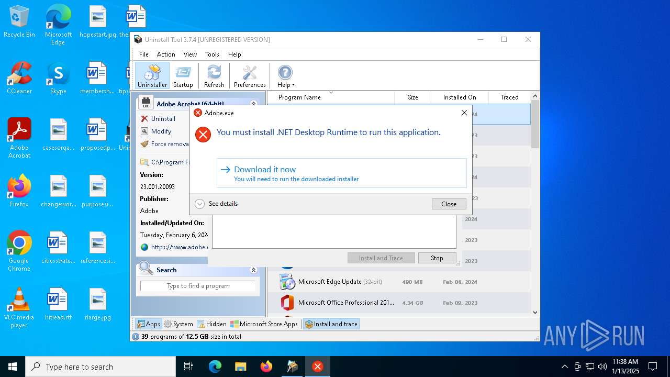This screenshot has width=670, height=377.
Task: Open Recycle Bin desktop icon
Action: coord(19,22)
